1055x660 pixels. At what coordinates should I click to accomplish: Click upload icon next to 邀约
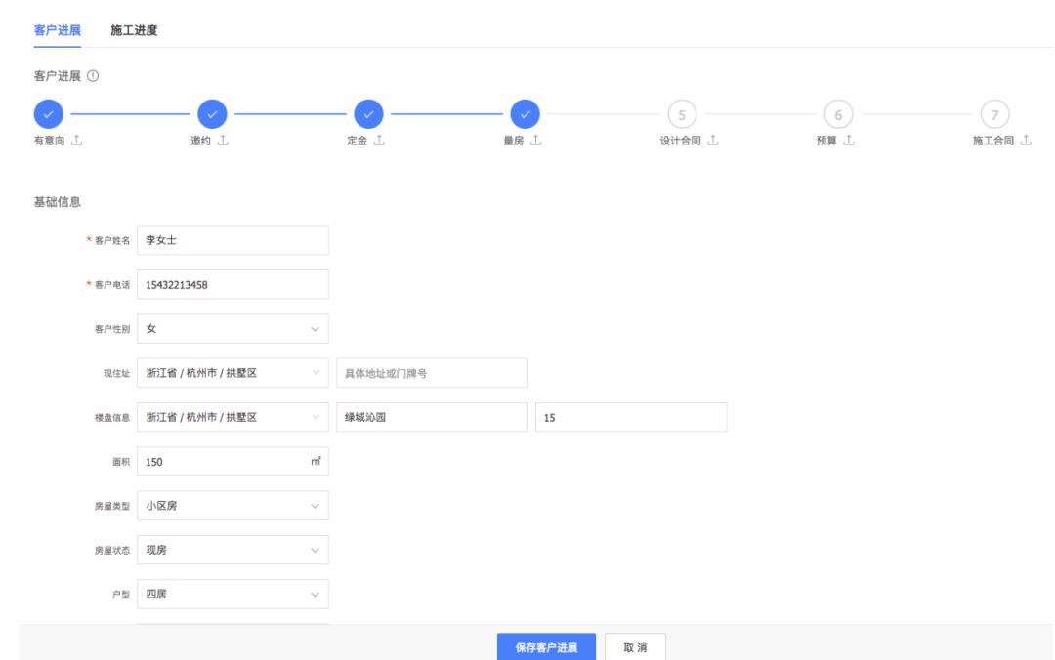223,140
